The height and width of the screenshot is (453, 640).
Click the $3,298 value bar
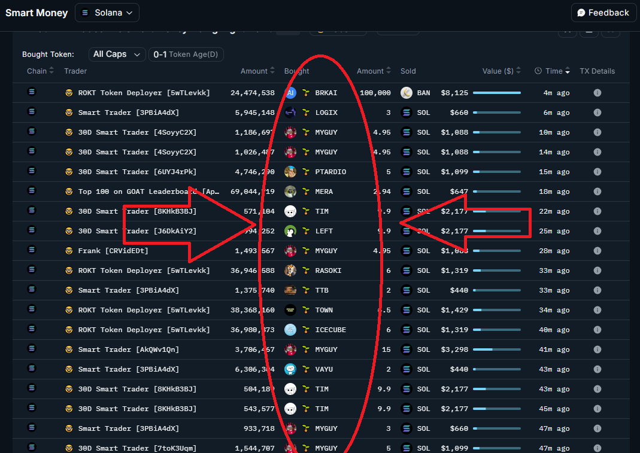[497, 349]
